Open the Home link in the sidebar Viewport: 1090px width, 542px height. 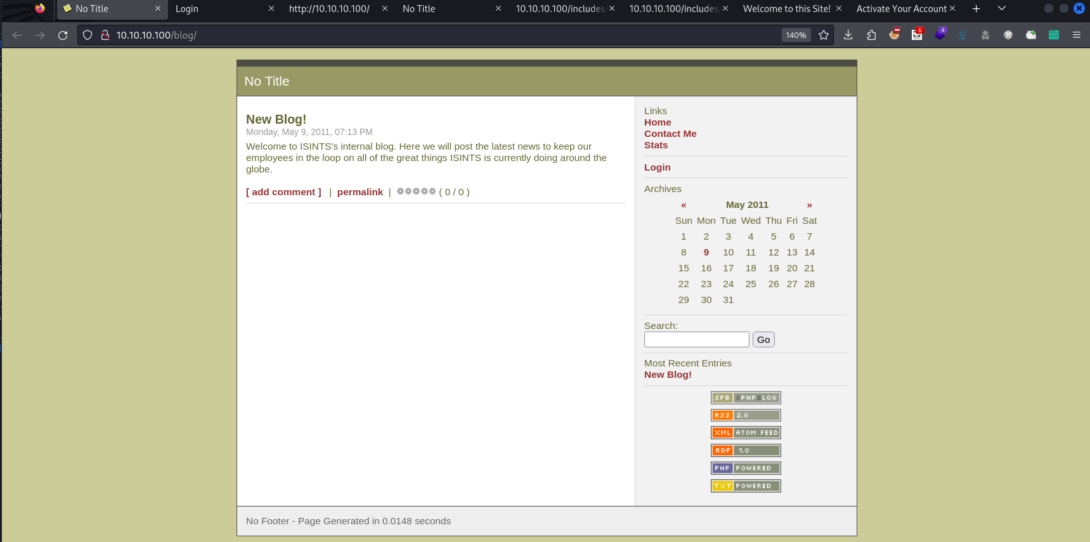click(x=658, y=122)
